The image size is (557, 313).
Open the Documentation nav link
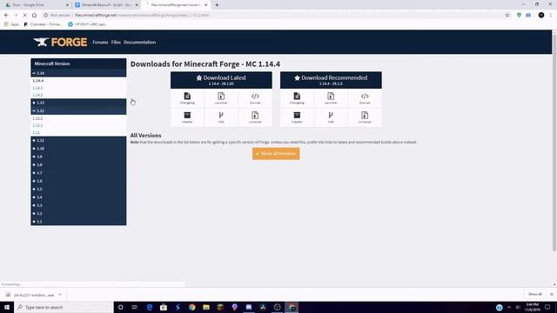click(x=139, y=43)
